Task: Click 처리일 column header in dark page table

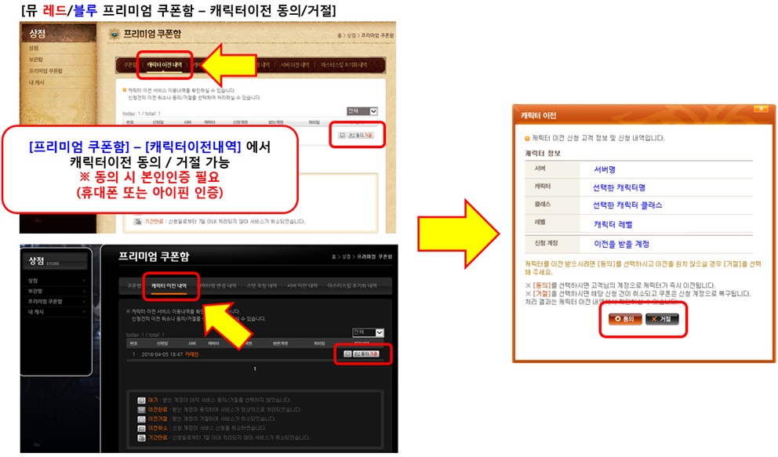Action: [319, 343]
